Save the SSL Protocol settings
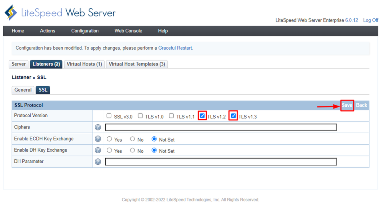This screenshot has width=384, height=206. pyautogui.click(x=347, y=105)
